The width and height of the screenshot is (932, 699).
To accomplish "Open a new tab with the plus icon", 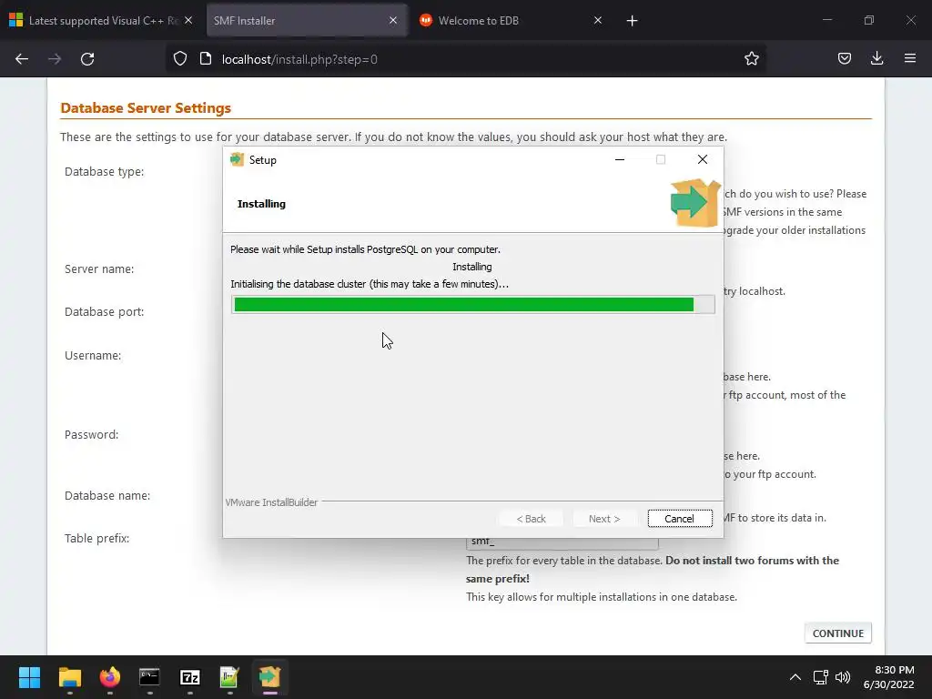I will [632, 21].
